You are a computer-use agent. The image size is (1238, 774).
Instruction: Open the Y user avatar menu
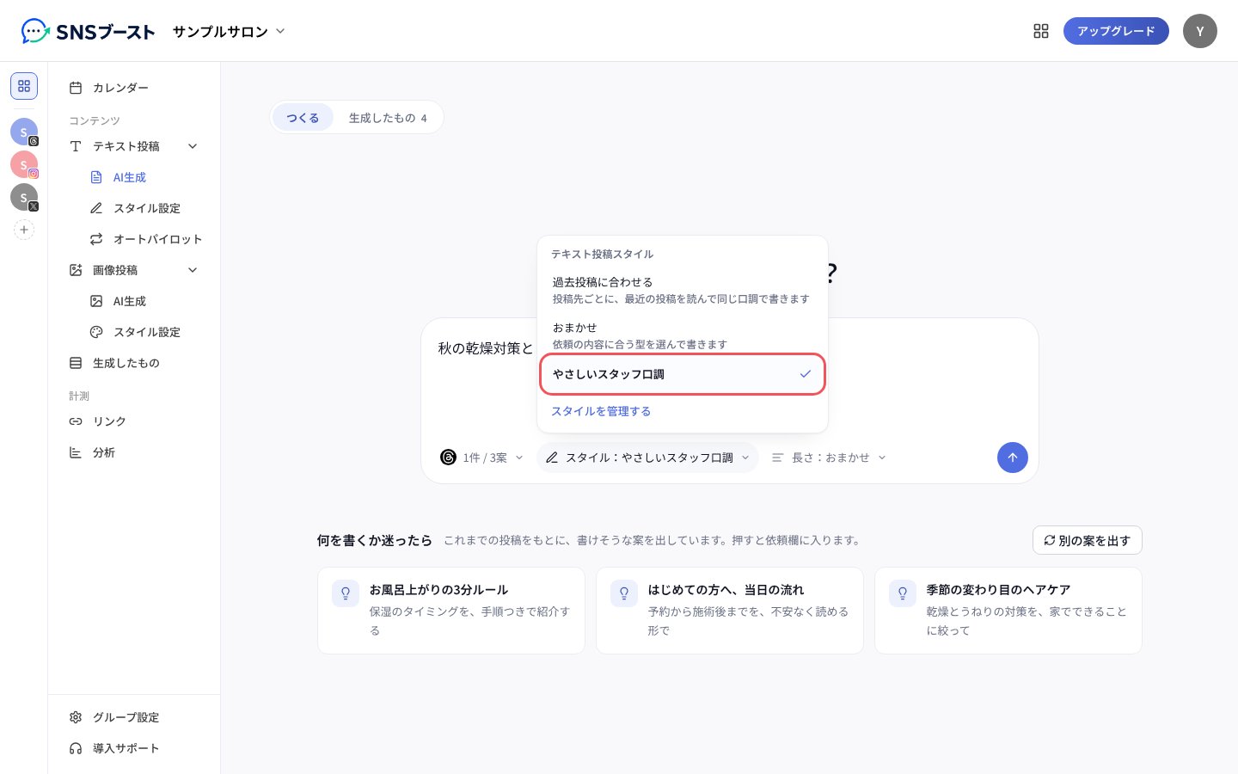[1200, 31]
